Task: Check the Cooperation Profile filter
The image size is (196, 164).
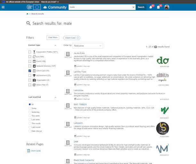Action: (30, 52)
